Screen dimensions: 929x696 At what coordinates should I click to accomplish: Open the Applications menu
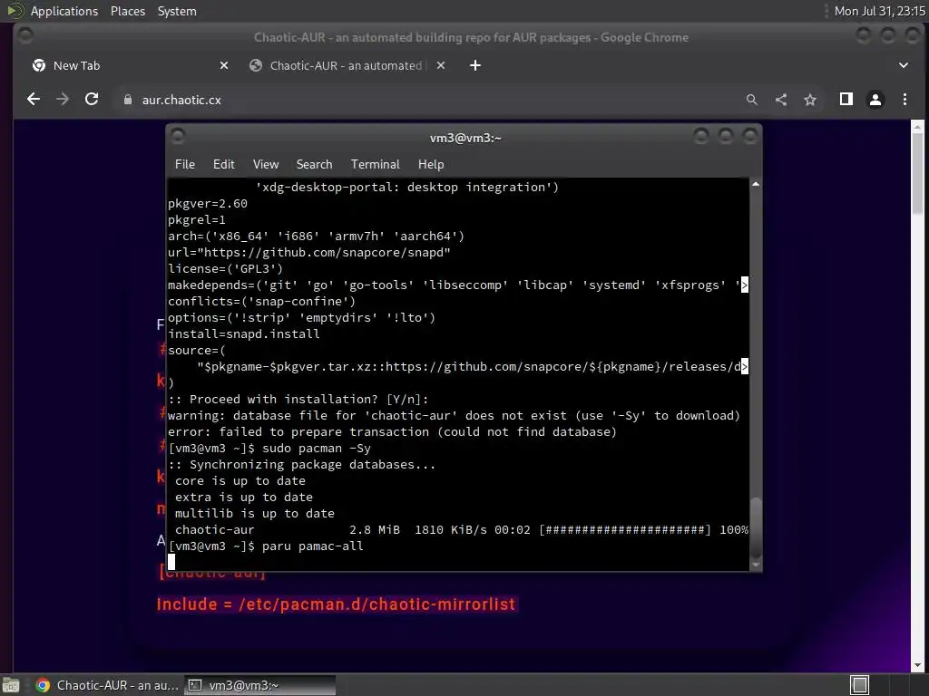click(x=64, y=11)
